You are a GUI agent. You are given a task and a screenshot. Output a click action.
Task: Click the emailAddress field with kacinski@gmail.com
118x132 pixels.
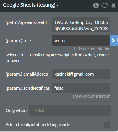[81, 74]
